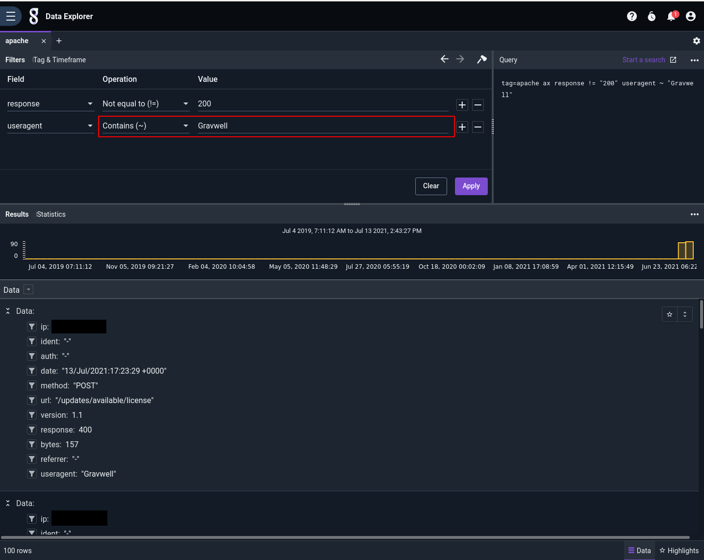Image resolution: width=704 pixels, height=560 pixels.
Task: Click the Gravwell logo icon
Action: 33,16
